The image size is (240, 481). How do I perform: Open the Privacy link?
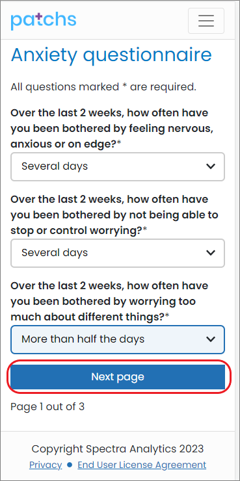(x=46, y=465)
